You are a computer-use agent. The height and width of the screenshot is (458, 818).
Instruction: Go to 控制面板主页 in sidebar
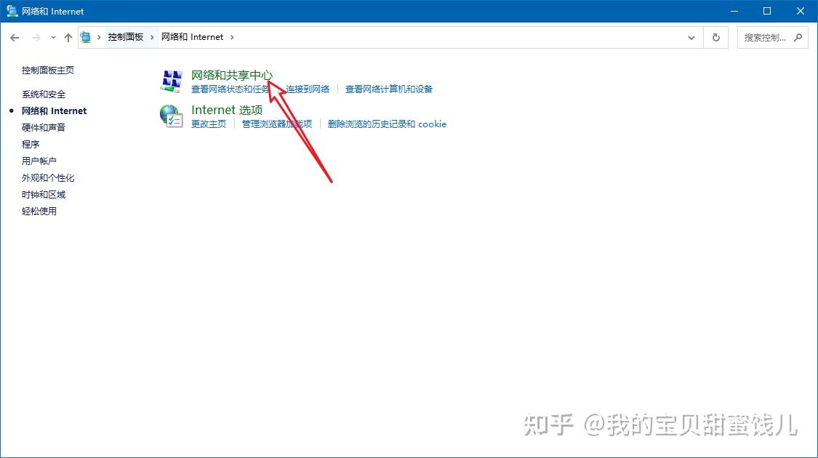coord(48,70)
